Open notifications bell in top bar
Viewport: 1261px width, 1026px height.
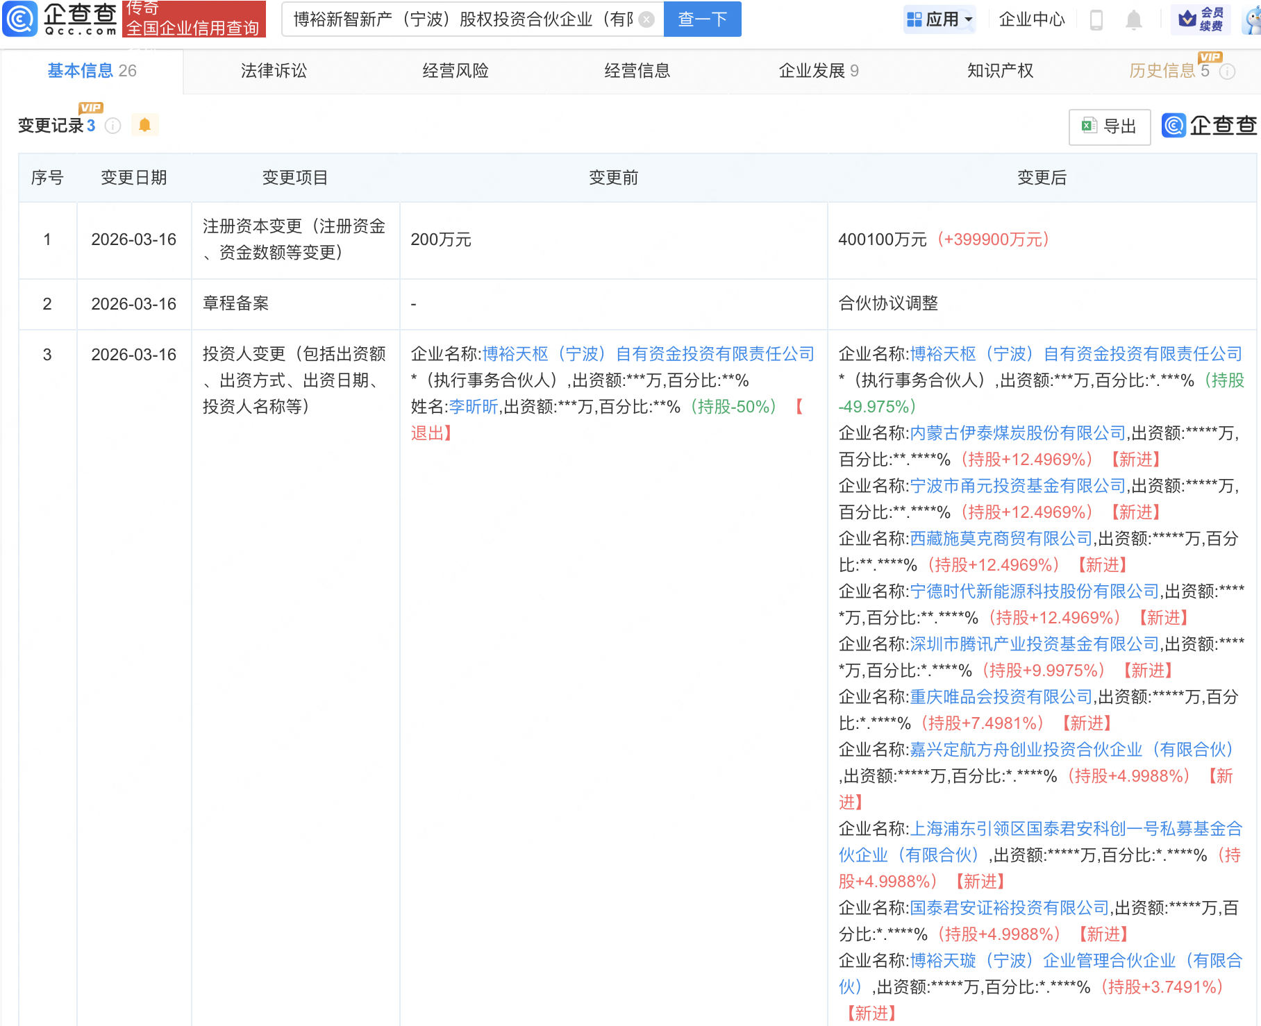click(1133, 19)
